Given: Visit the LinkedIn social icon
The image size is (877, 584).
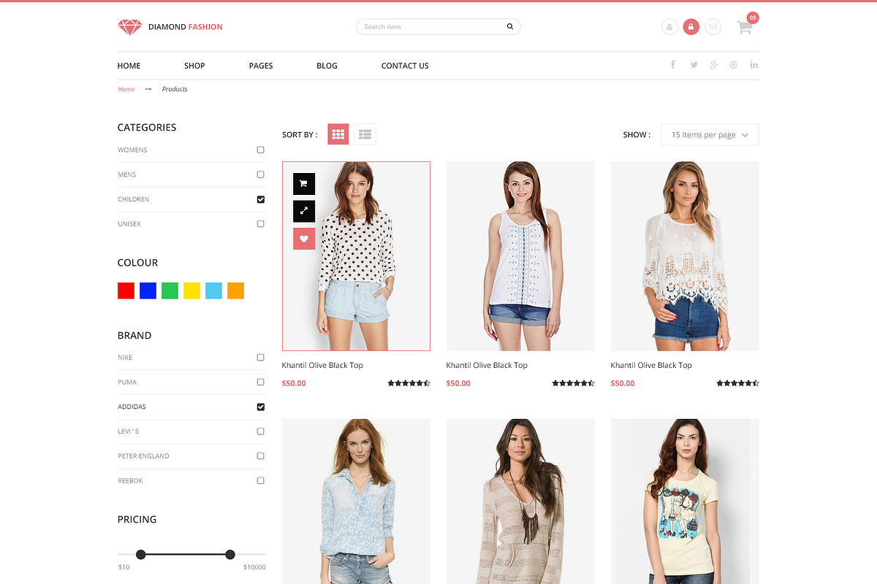Looking at the screenshot, I should [x=754, y=65].
